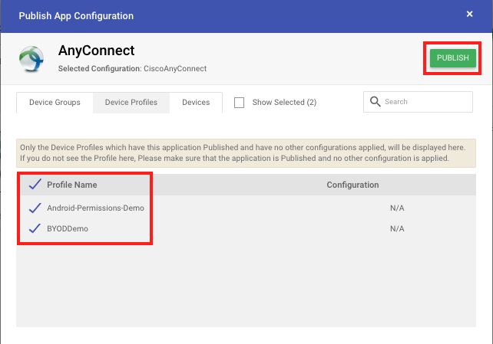The height and width of the screenshot is (344, 493).
Task: Click the Configuration column header
Action: point(352,185)
